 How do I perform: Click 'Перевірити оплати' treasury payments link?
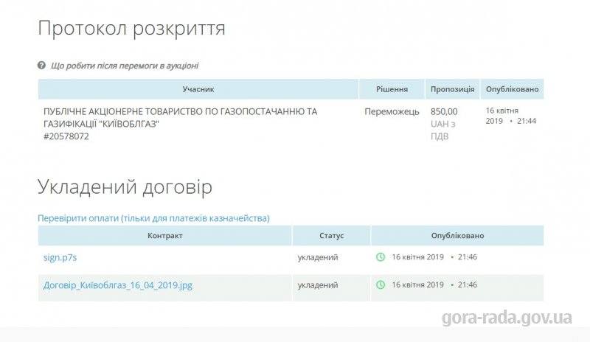click(x=153, y=218)
